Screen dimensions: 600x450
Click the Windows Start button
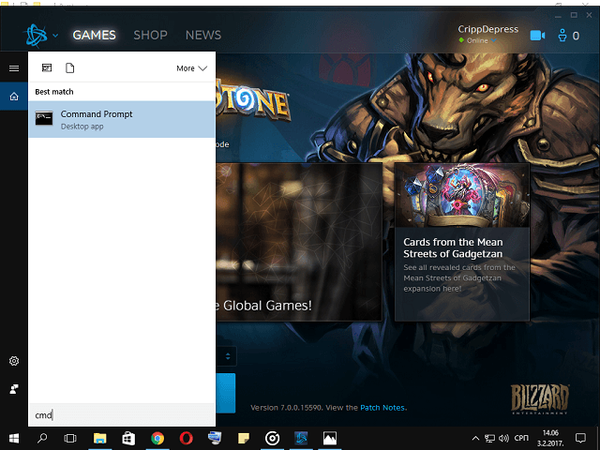pyautogui.click(x=14, y=439)
